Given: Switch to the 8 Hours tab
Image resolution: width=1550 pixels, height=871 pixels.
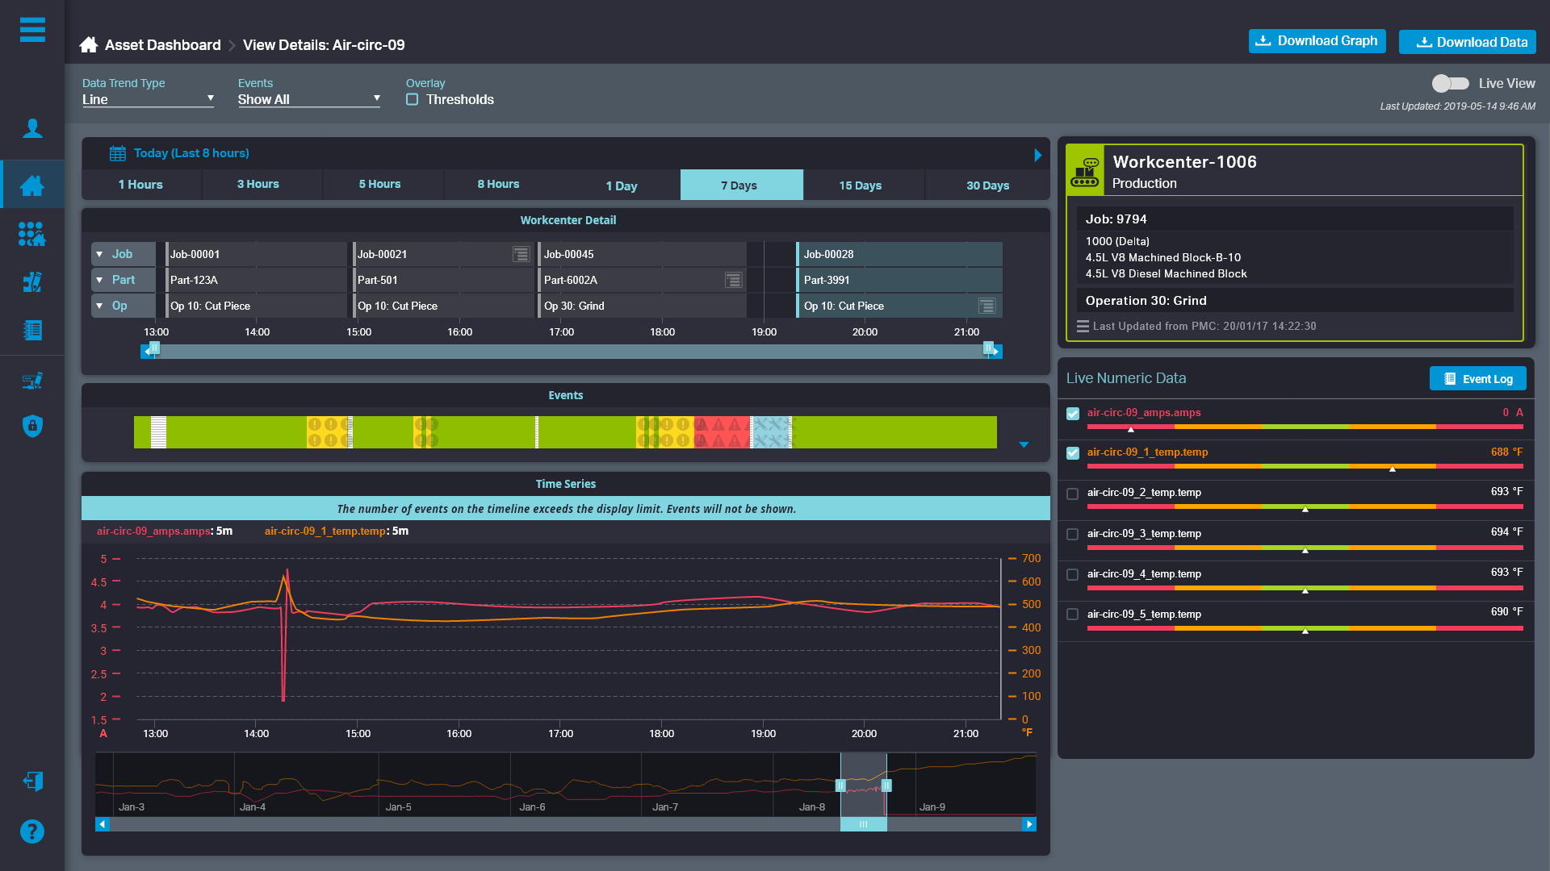Looking at the screenshot, I should pyautogui.click(x=498, y=185).
